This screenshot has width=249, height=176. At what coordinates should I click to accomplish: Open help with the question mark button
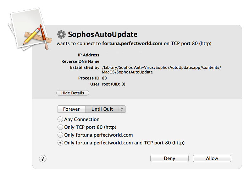43,159
